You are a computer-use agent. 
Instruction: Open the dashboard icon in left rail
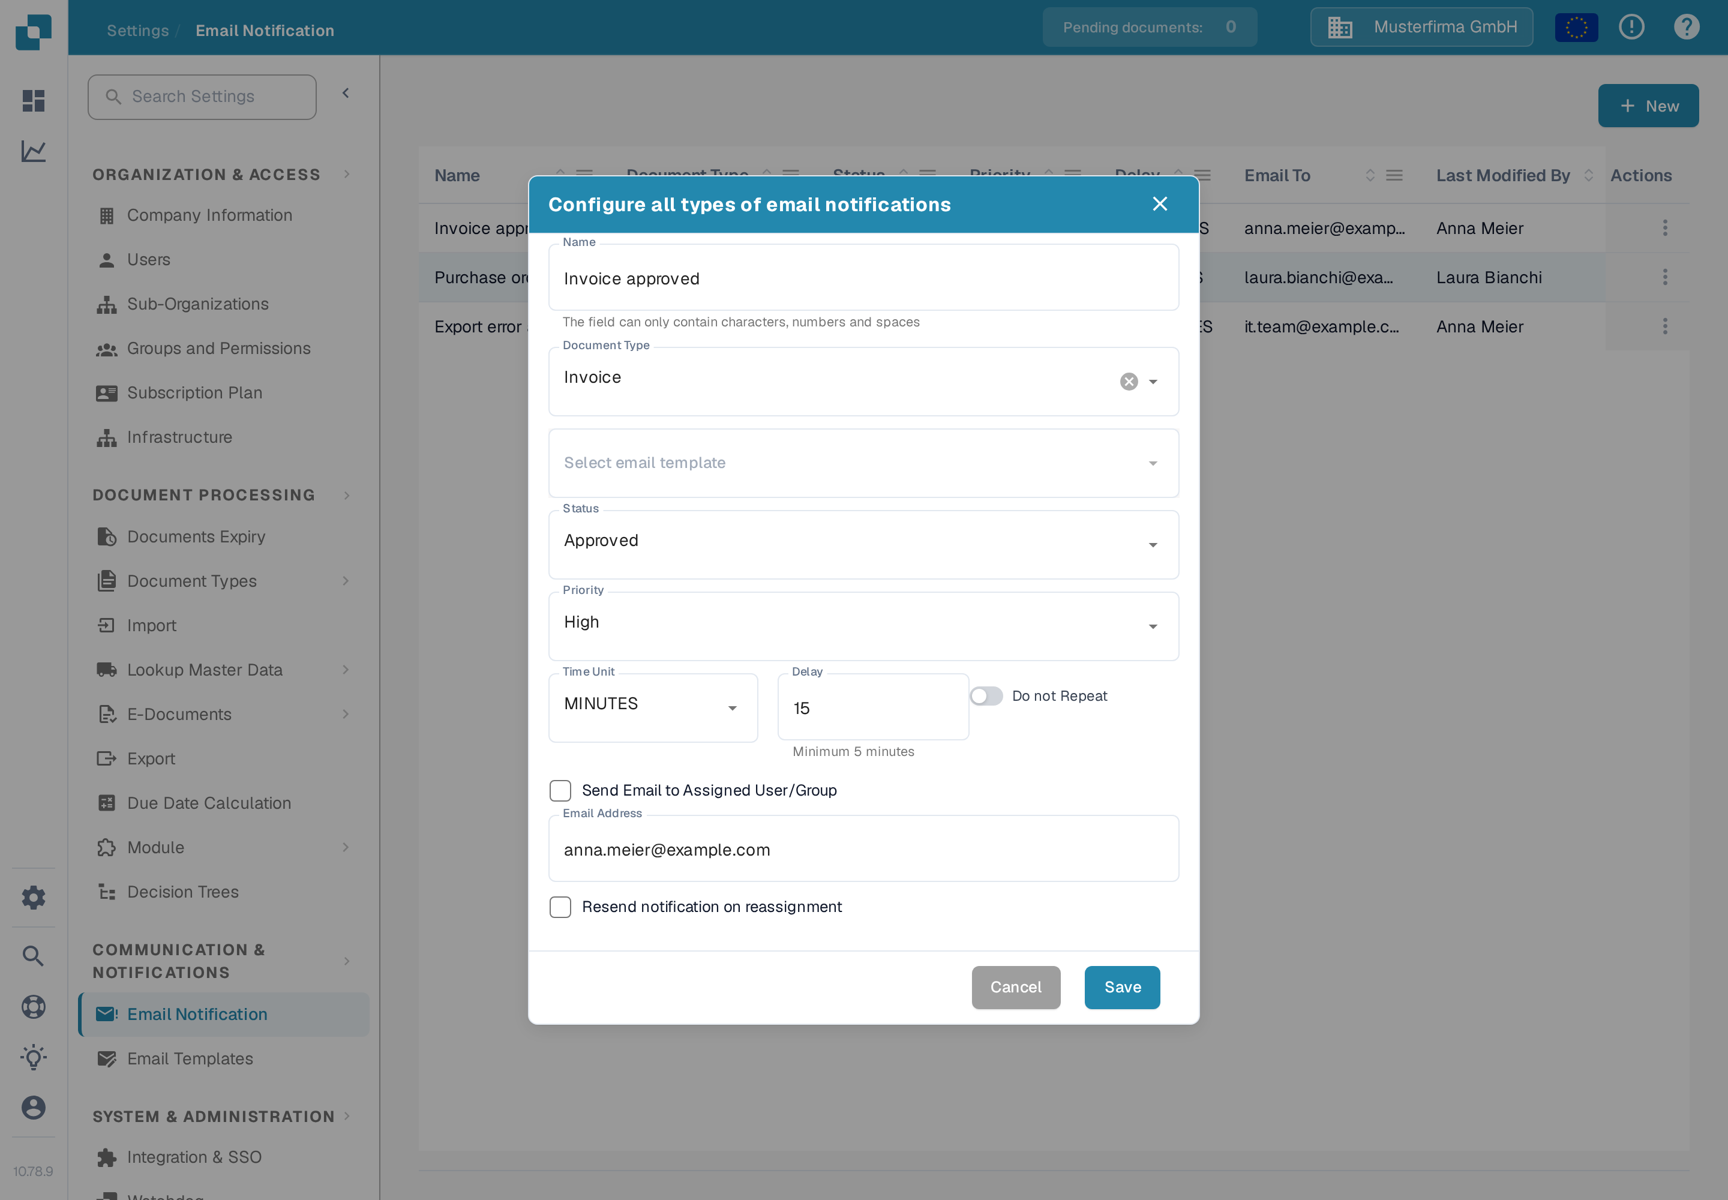tap(33, 101)
